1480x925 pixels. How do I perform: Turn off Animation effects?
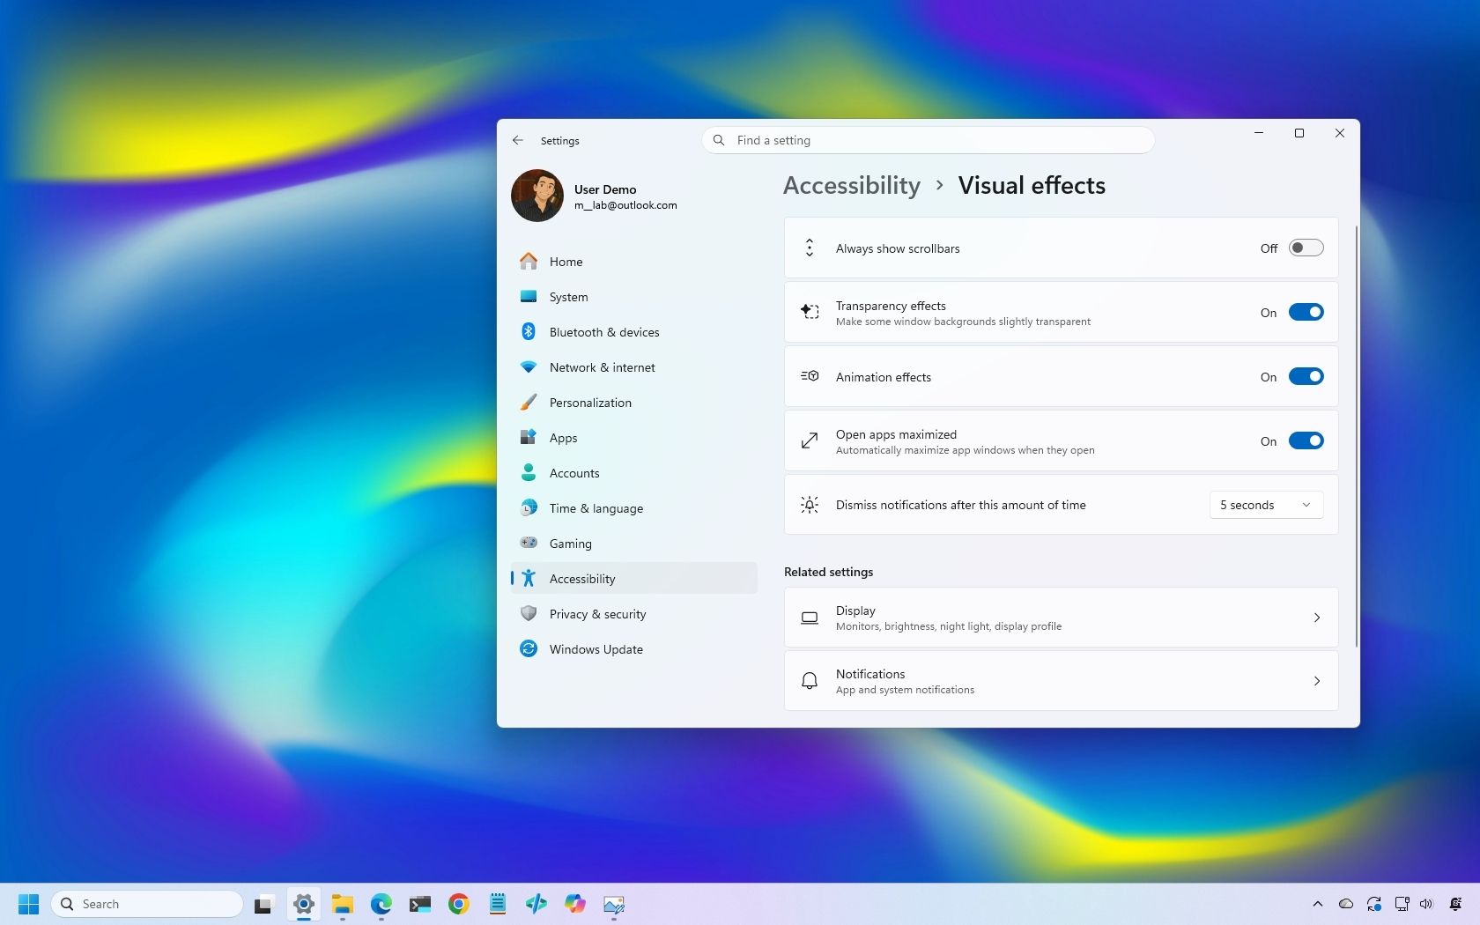[1306, 376]
